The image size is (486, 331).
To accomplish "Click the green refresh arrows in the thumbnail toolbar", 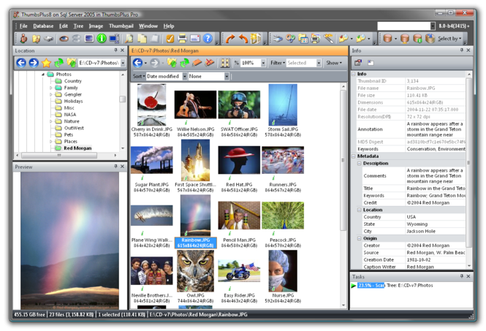I will pyautogui.click(x=184, y=63).
